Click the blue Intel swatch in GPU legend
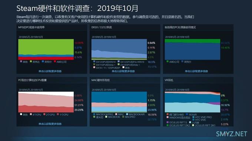 tap(43, 61)
